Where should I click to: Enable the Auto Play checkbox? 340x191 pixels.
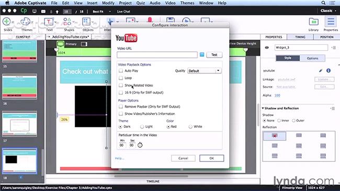[121, 70]
